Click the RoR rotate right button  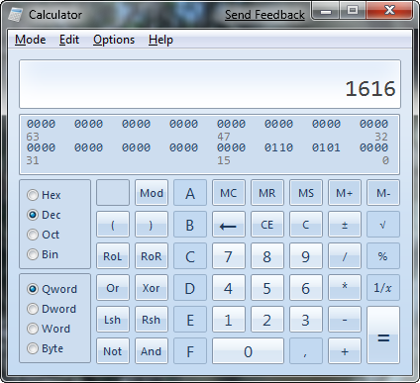[152, 256]
